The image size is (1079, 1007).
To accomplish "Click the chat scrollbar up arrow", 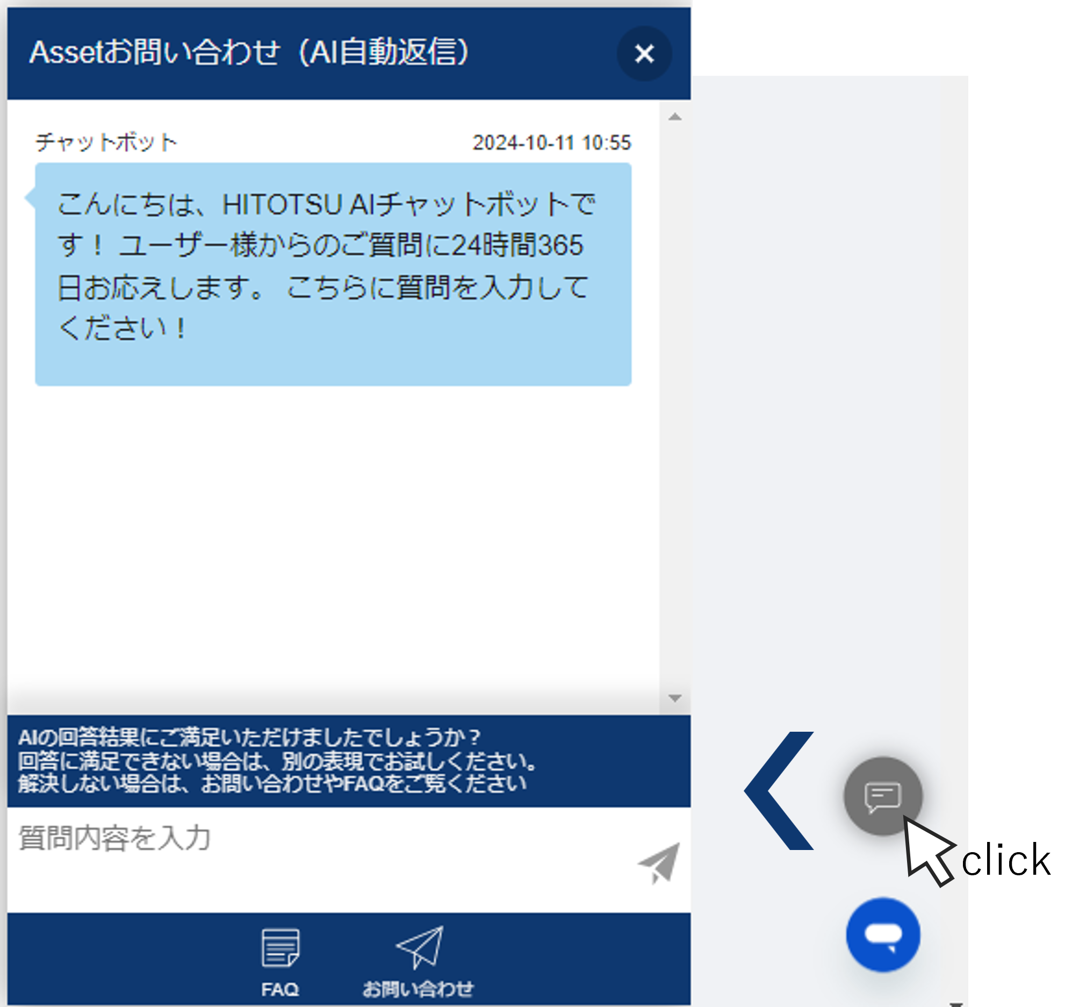I will point(675,117).
